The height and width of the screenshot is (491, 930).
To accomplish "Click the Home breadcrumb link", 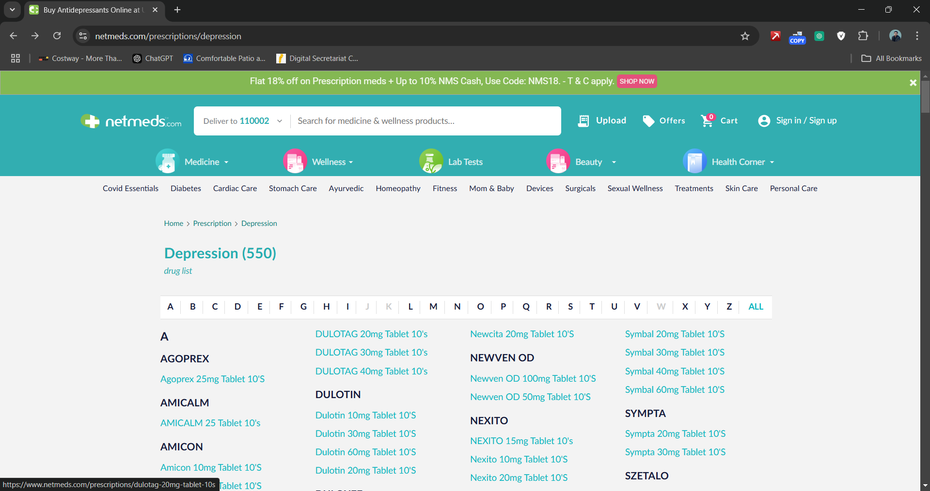I will click(173, 223).
